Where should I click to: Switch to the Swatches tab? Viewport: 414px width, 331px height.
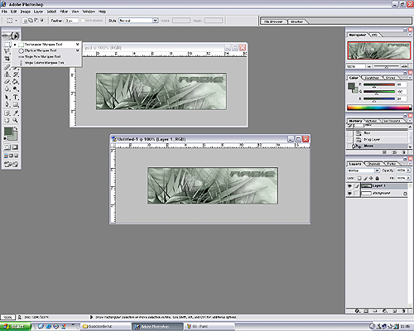pyautogui.click(x=372, y=78)
